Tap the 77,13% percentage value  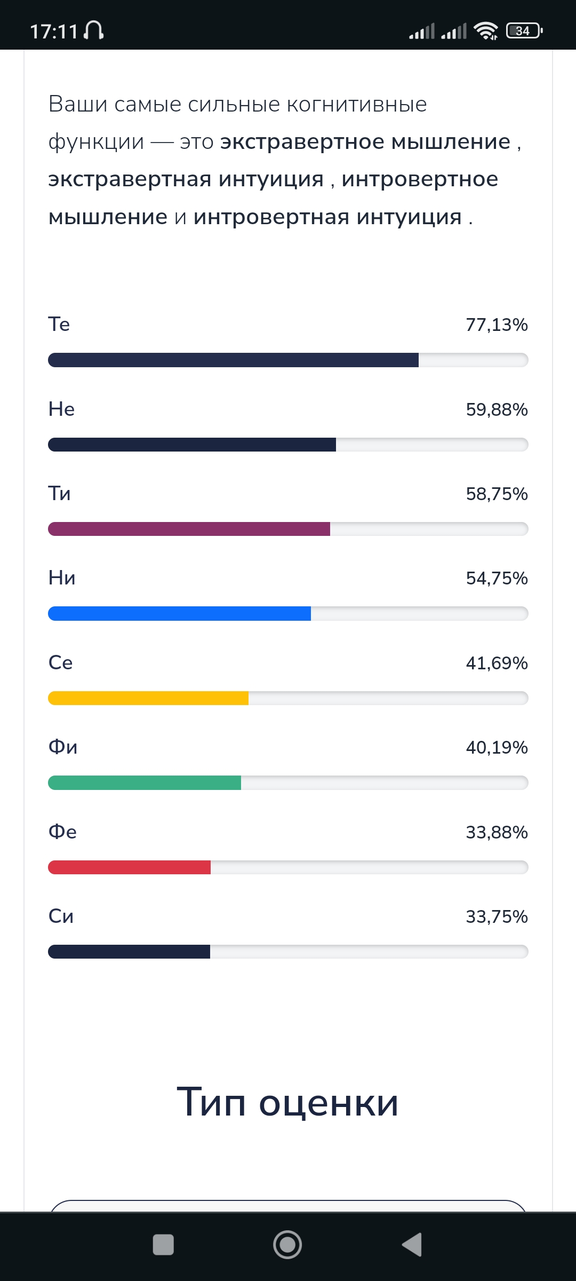pyautogui.click(x=497, y=325)
